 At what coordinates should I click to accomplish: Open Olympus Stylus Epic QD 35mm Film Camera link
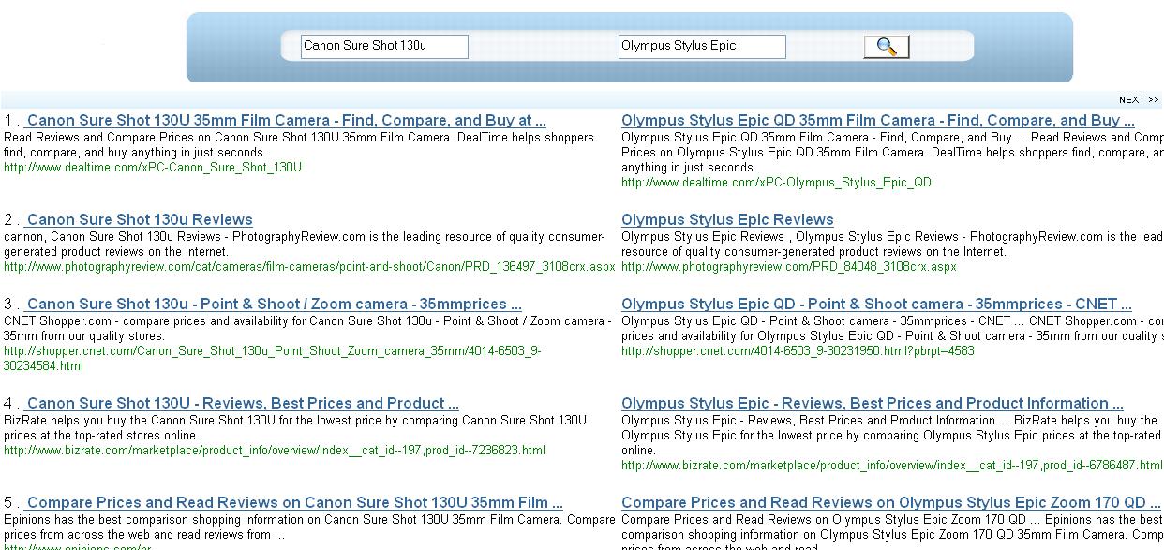(877, 121)
